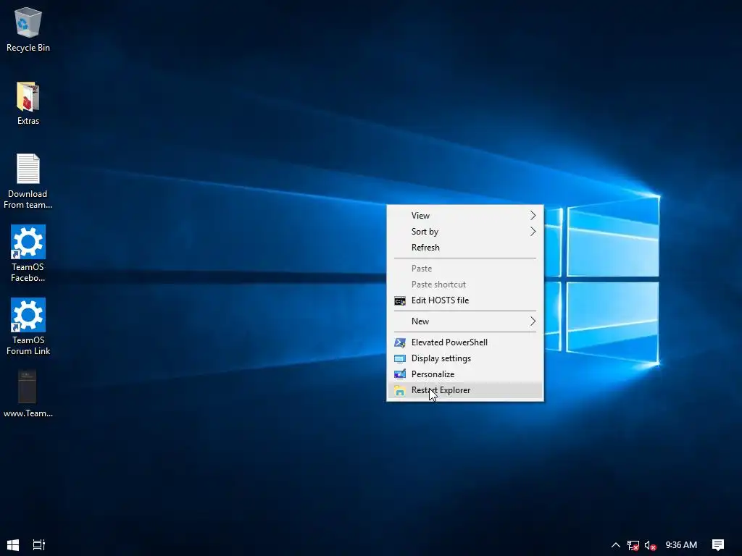742x556 pixels.
Task: Choose Refresh in the context menu
Action: click(x=465, y=248)
